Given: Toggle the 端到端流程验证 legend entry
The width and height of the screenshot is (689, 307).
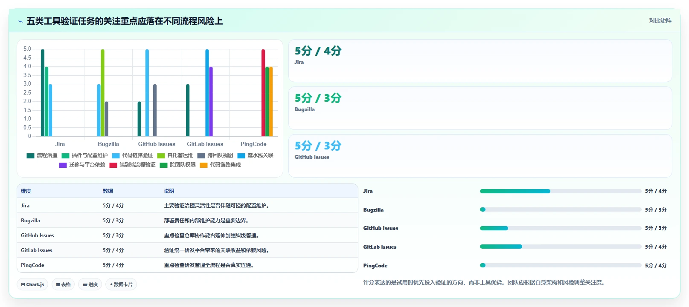Looking at the screenshot, I should tap(132, 165).
